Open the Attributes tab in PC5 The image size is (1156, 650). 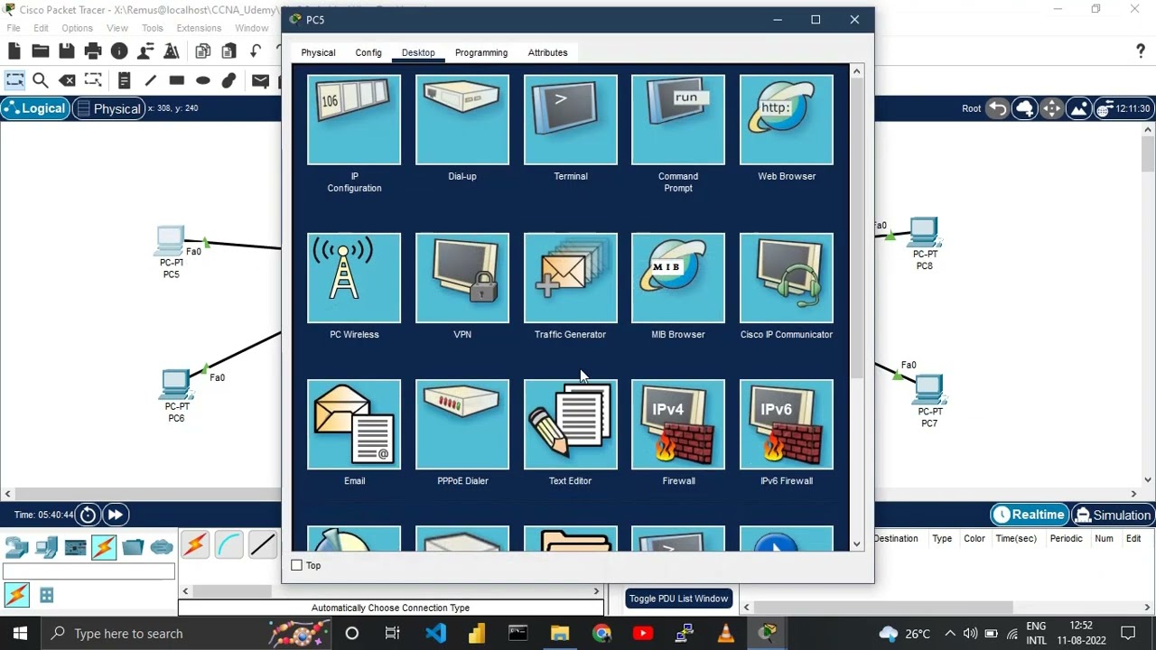pyautogui.click(x=548, y=52)
